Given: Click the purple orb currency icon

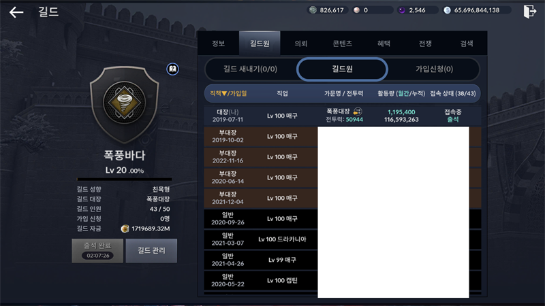Looking at the screenshot, I should click(402, 10).
